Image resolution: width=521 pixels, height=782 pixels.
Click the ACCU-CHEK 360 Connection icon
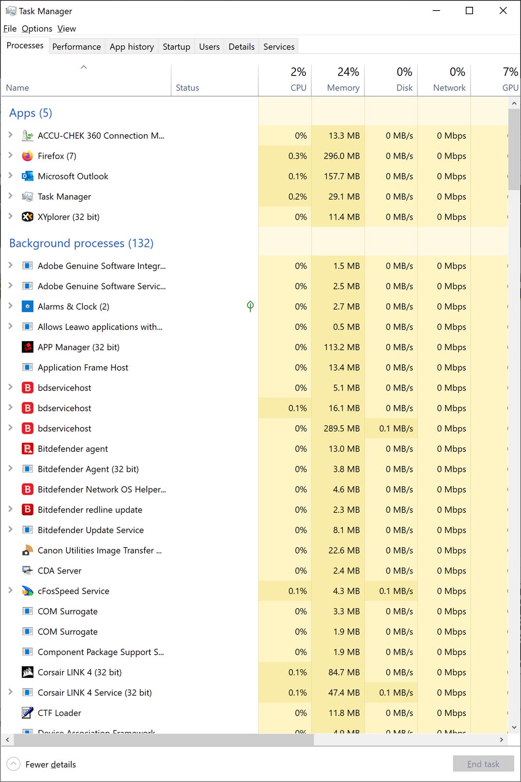click(x=28, y=135)
